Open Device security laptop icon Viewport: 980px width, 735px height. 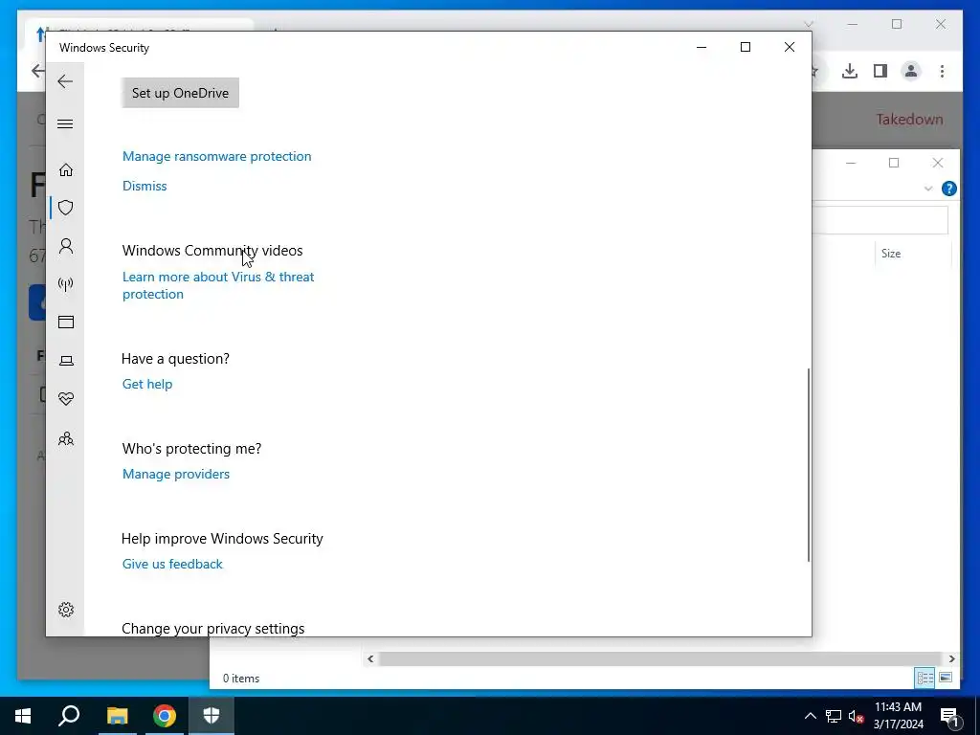(x=66, y=361)
